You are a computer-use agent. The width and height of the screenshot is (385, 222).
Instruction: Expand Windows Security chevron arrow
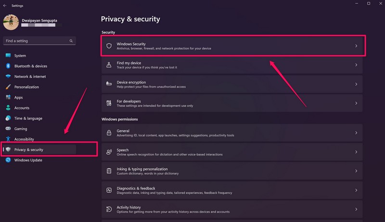356,46
